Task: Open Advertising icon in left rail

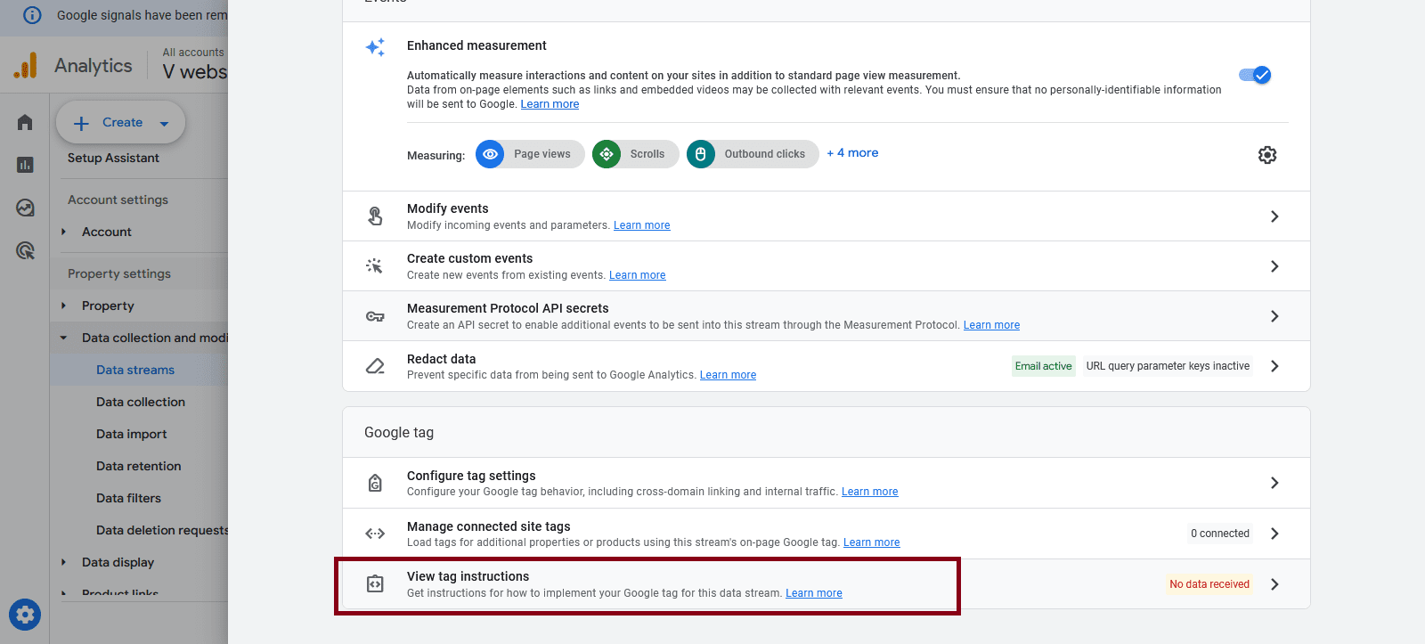Action: 25,250
